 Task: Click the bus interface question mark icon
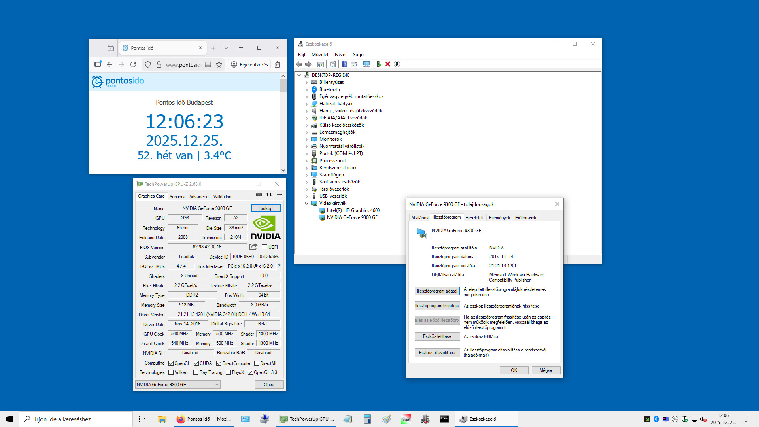coord(279,266)
